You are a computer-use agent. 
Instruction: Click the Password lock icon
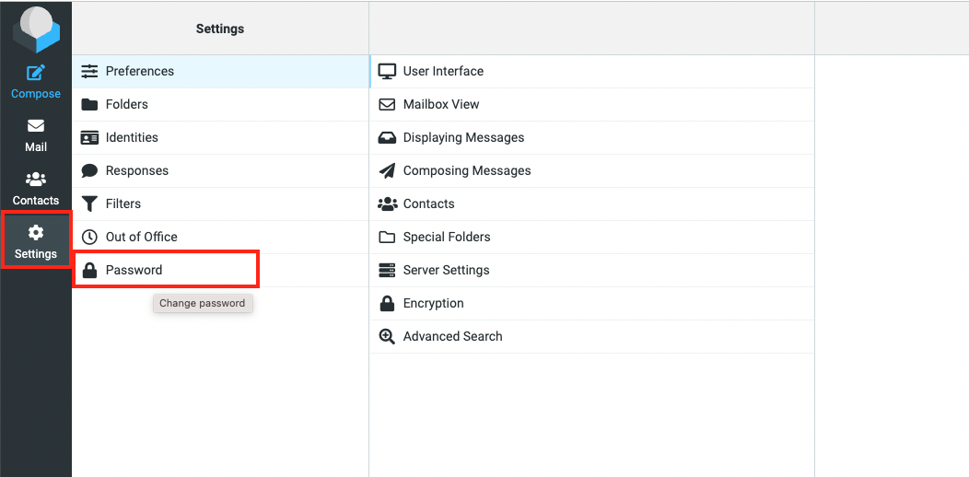[89, 270]
